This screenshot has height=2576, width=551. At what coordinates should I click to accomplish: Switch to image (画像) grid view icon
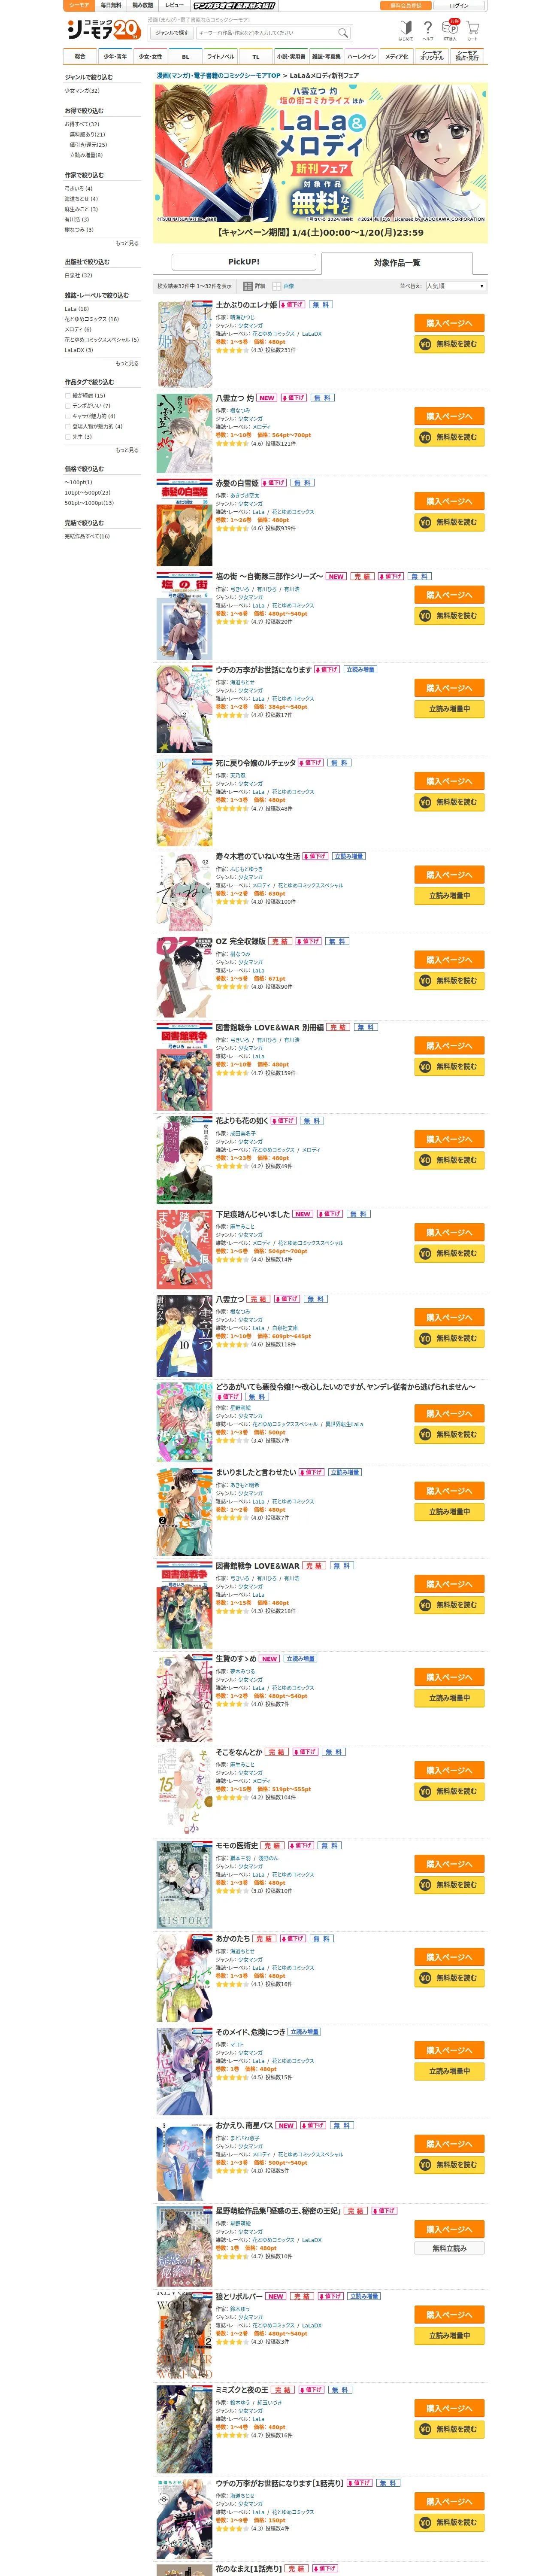[283, 286]
